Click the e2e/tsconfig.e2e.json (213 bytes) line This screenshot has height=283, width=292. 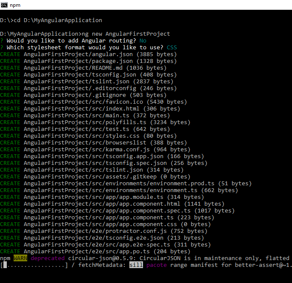tap(102, 238)
